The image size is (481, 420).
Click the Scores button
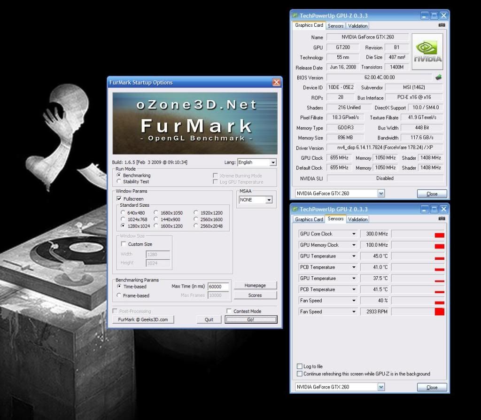(255, 295)
